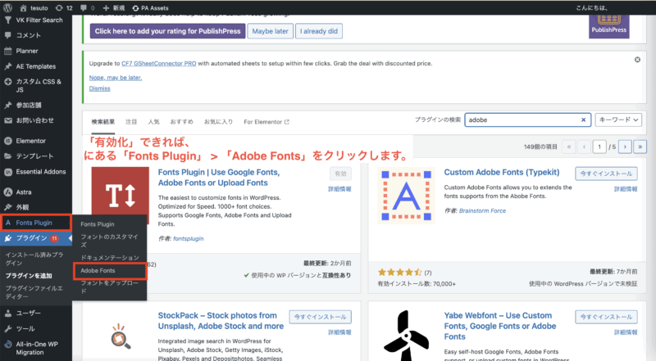656x361 pixels.
Task: Open 詳細情報 for Fonts Plugin
Action: (x=339, y=189)
